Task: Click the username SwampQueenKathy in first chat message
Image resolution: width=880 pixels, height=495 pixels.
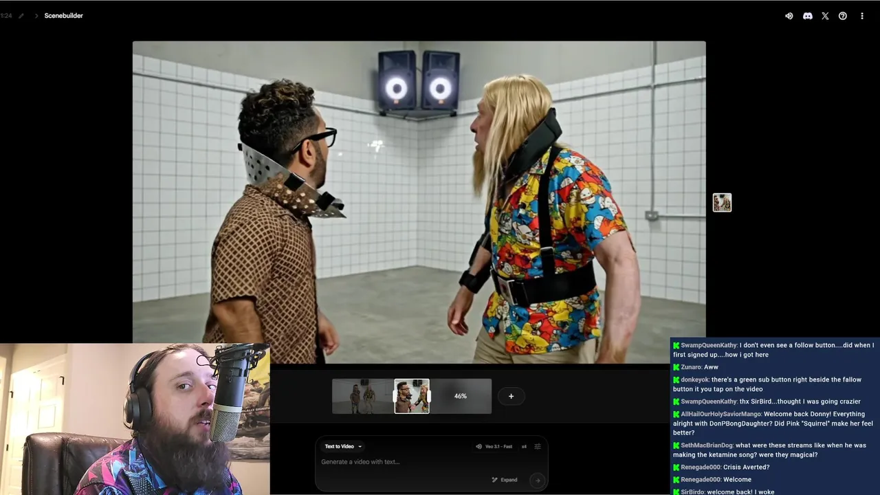Action: click(x=708, y=345)
